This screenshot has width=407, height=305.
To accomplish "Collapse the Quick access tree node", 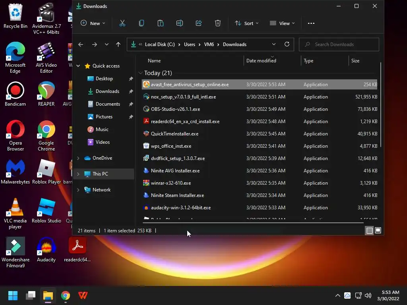I will click(x=78, y=66).
